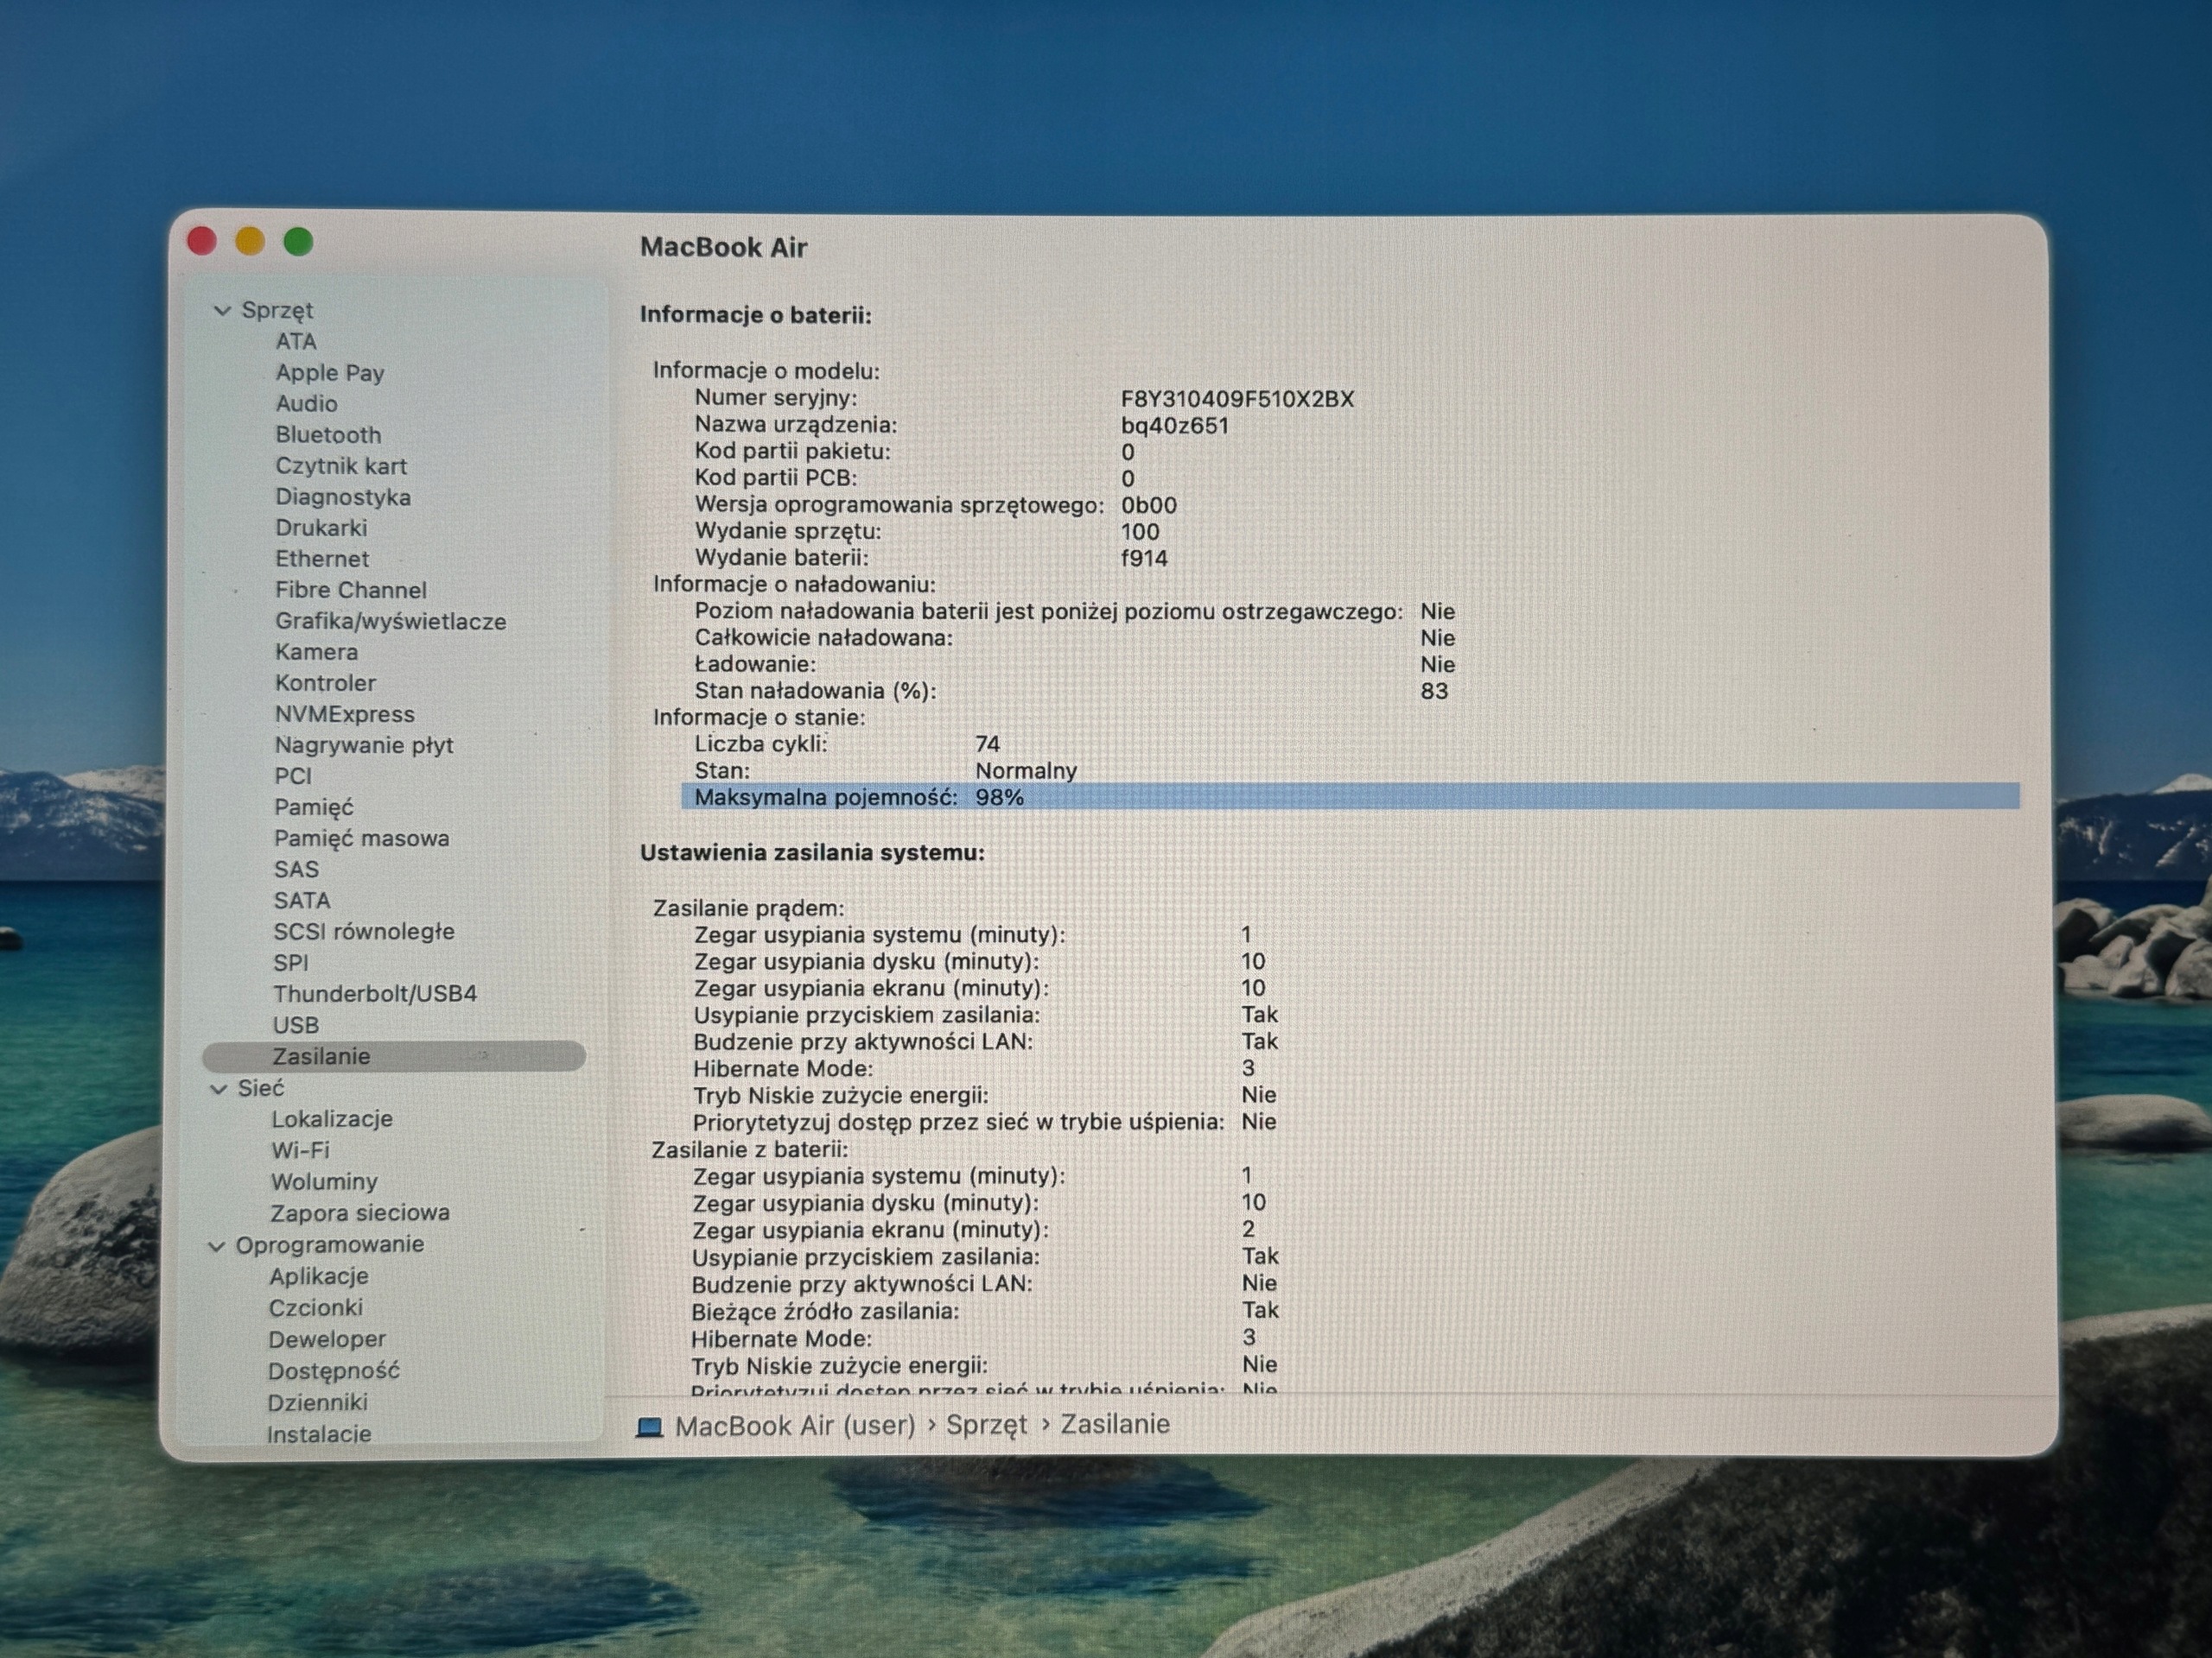Select Apple Pay in the sidebar

point(330,373)
